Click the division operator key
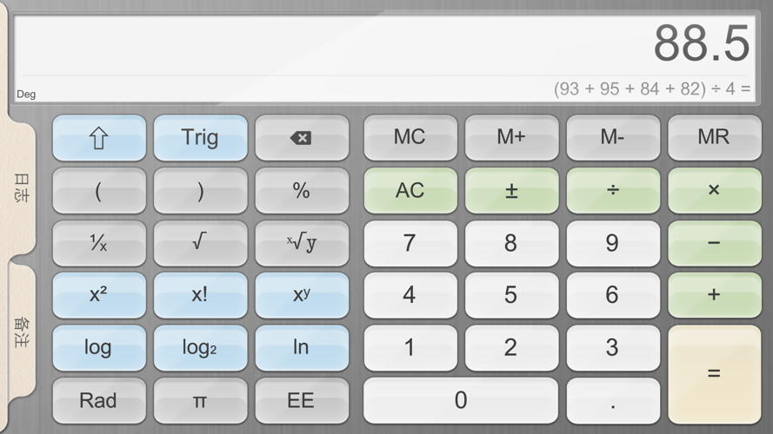 pos(612,190)
